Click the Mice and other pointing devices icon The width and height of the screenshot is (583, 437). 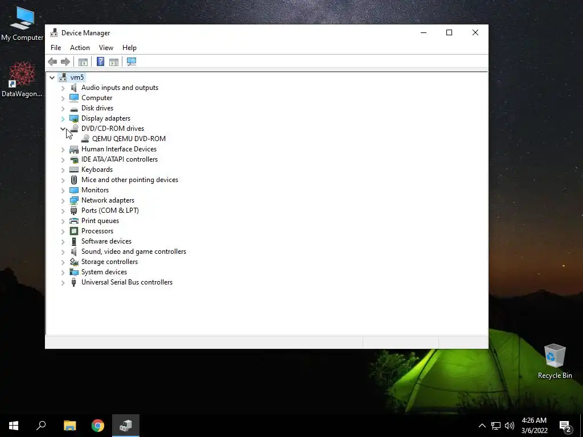coord(74,180)
